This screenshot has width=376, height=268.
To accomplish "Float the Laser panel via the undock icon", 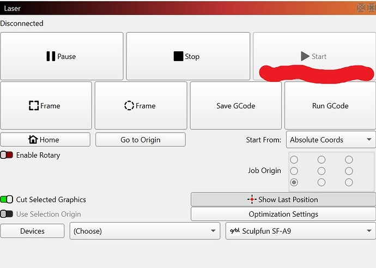I will [x=361, y=8].
